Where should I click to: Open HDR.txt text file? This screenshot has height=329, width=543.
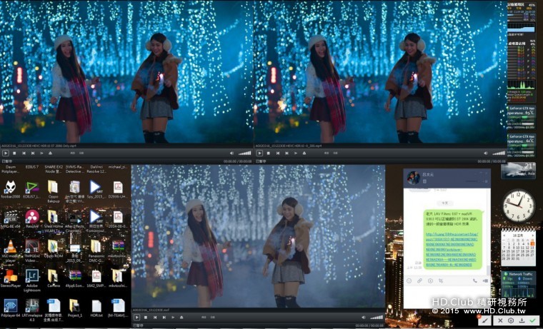pyautogui.click(x=96, y=308)
